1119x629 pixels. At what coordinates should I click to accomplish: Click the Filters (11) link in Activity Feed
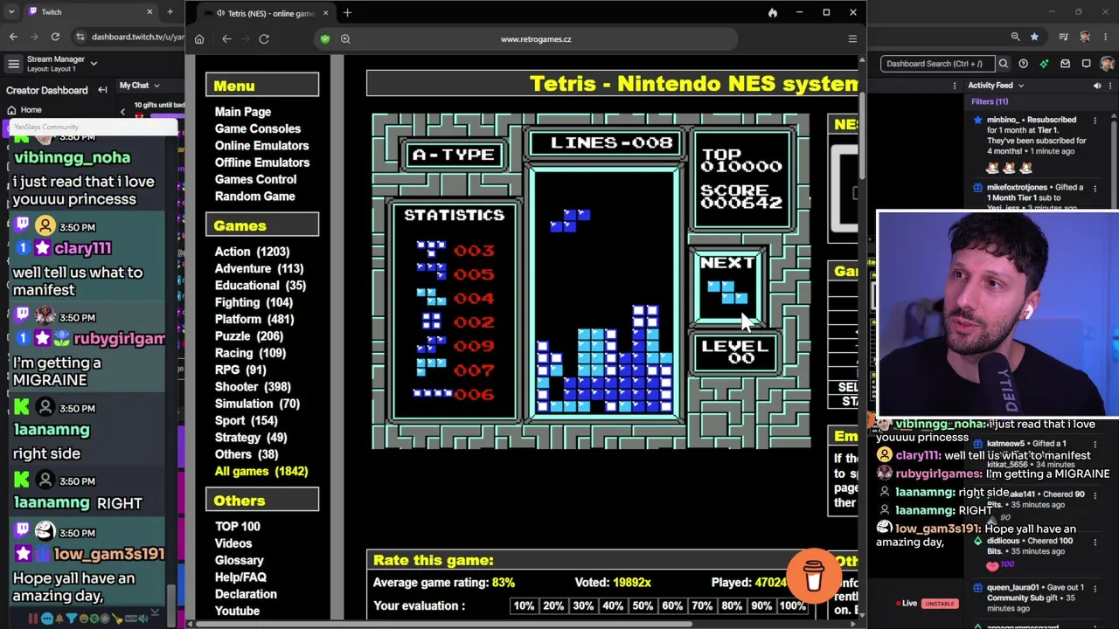click(990, 101)
